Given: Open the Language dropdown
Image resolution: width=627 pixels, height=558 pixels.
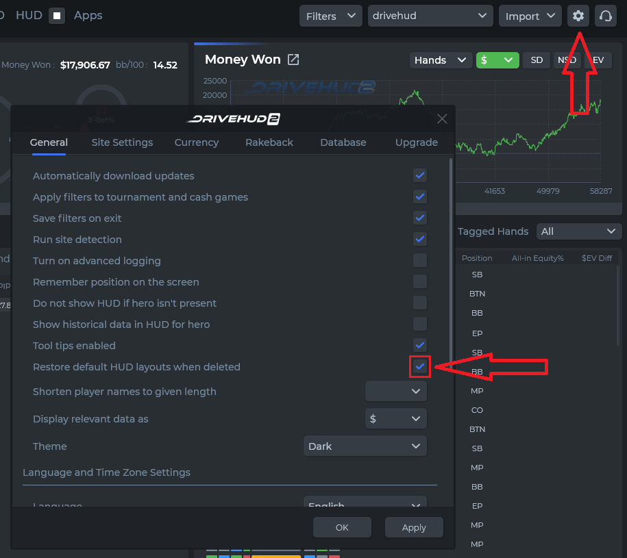Looking at the screenshot, I should click(x=365, y=502).
